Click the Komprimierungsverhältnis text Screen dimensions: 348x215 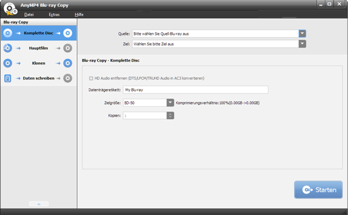[x=217, y=103]
